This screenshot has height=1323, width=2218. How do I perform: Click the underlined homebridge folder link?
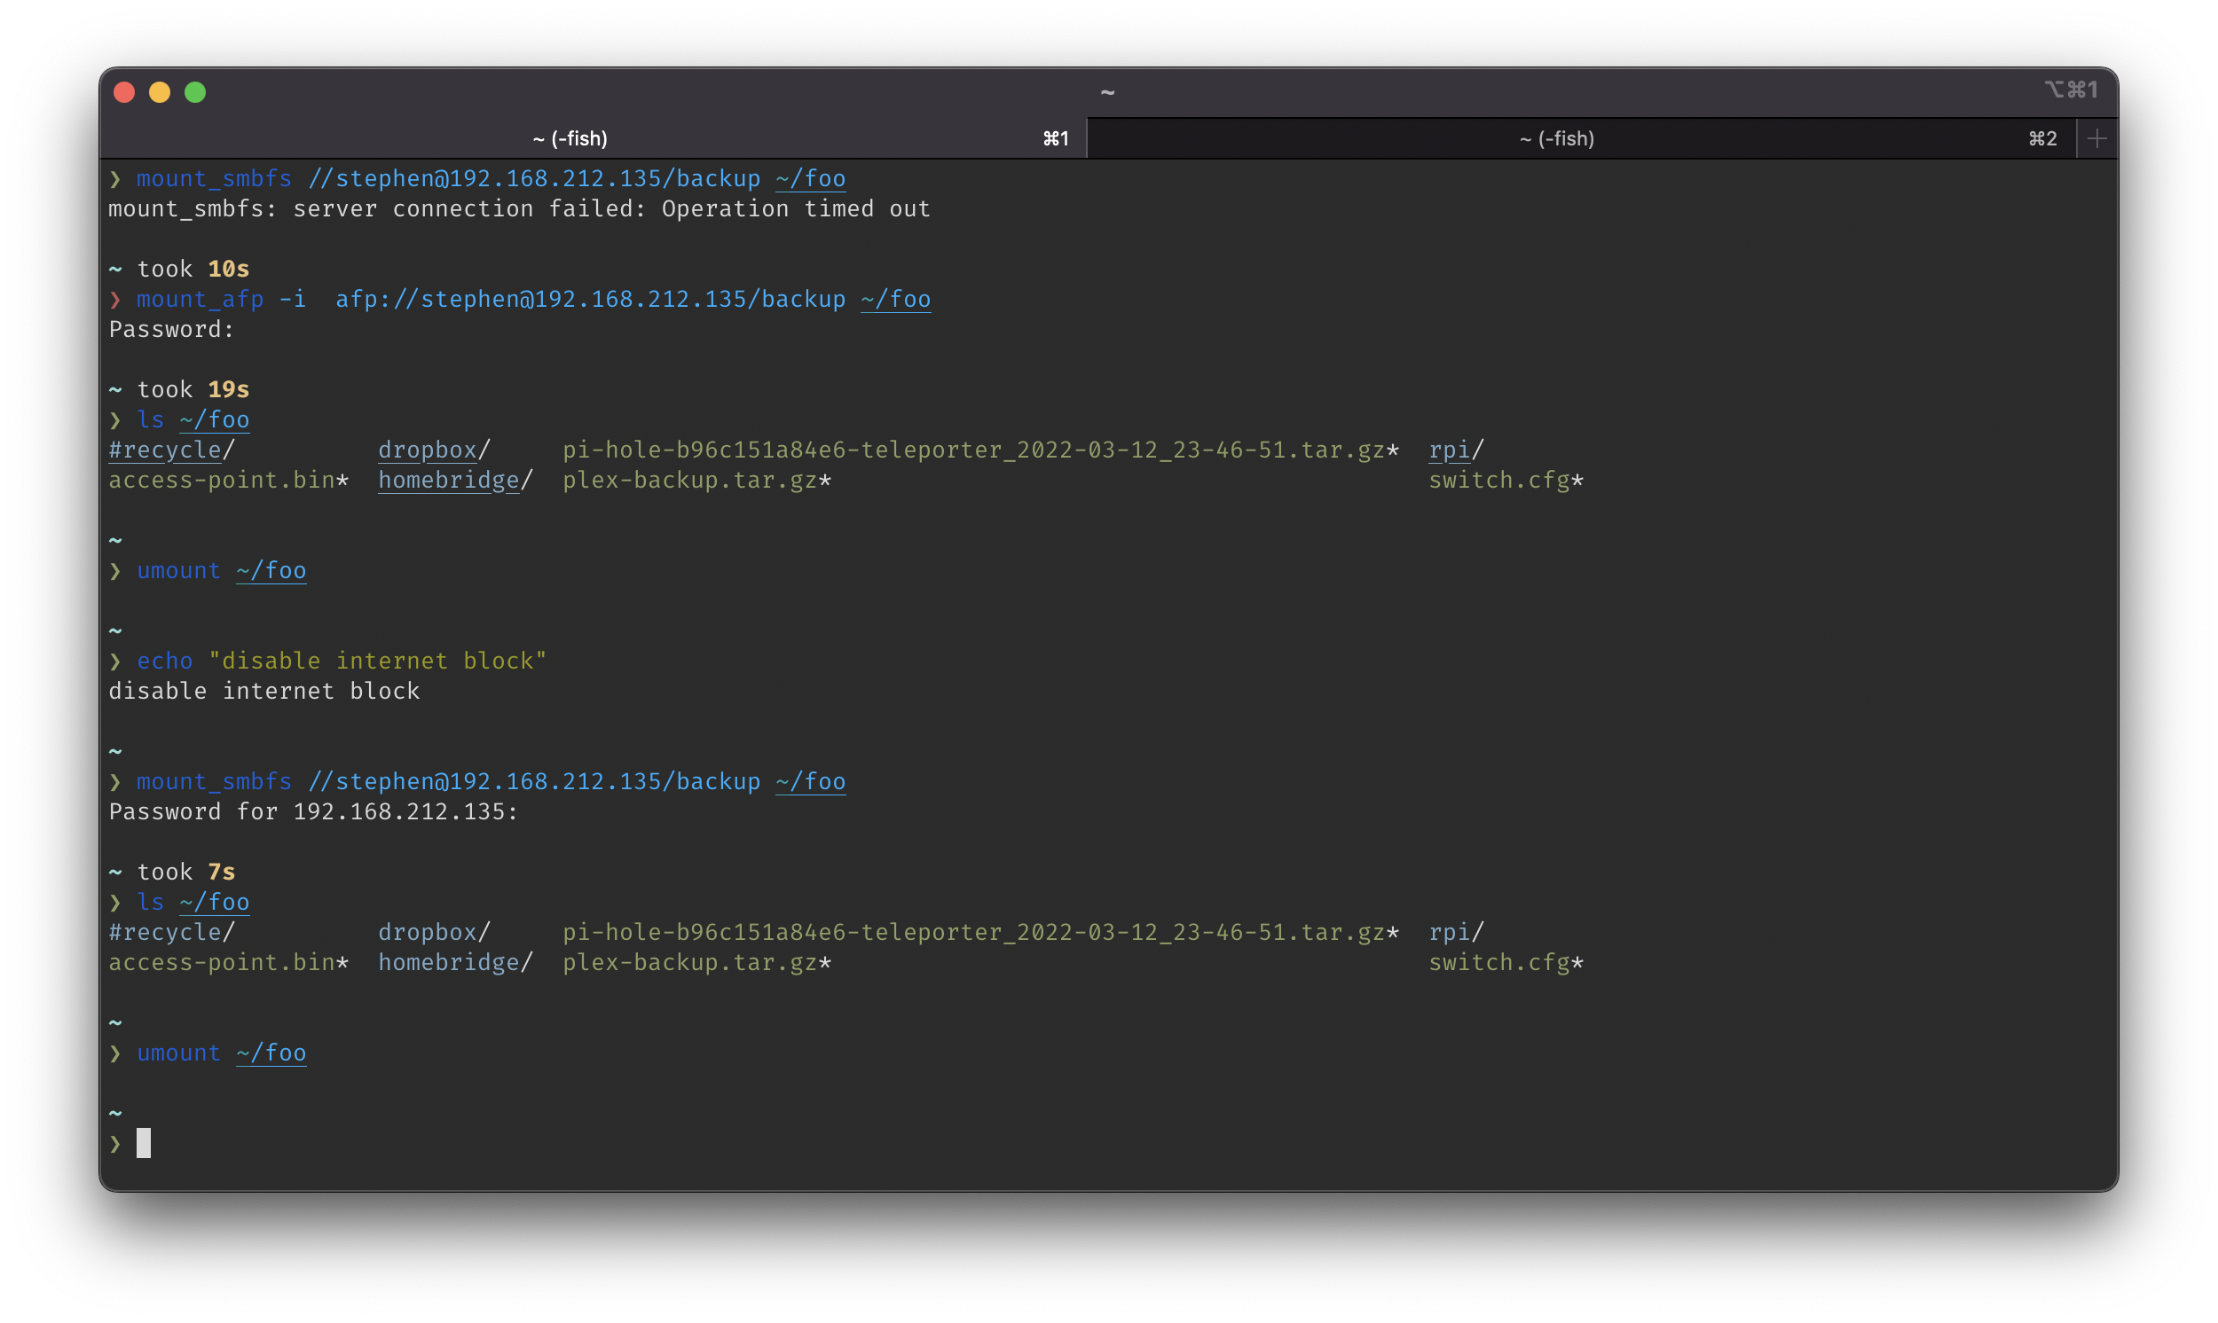click(x=449, y=480)
